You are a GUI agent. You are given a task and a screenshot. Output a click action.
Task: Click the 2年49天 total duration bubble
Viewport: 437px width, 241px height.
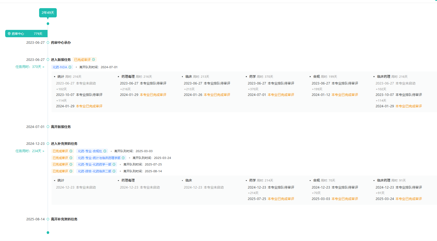coord(48,13)
